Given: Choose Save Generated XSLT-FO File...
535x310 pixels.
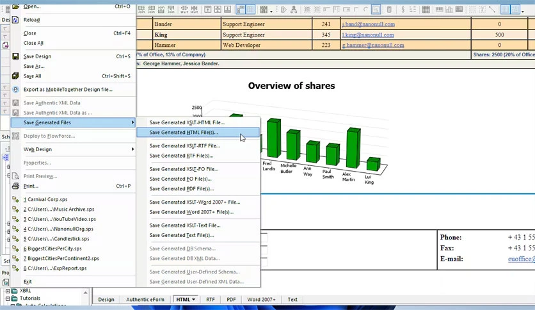Looking at the screenshot, I should click(x=198, y=168).
